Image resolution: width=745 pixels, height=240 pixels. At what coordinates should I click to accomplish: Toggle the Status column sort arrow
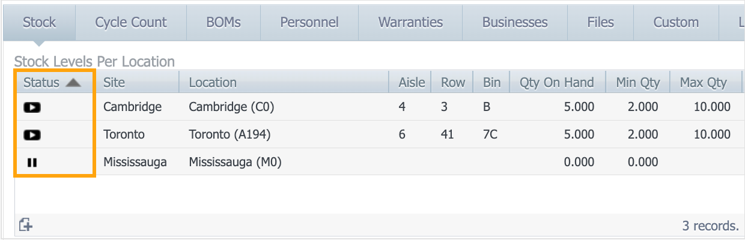(x=73, y=83)
